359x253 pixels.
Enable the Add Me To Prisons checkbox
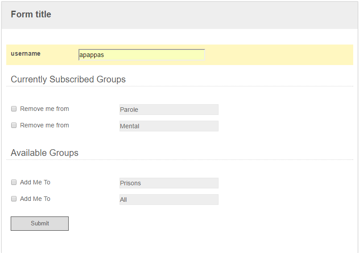point(14,182)
